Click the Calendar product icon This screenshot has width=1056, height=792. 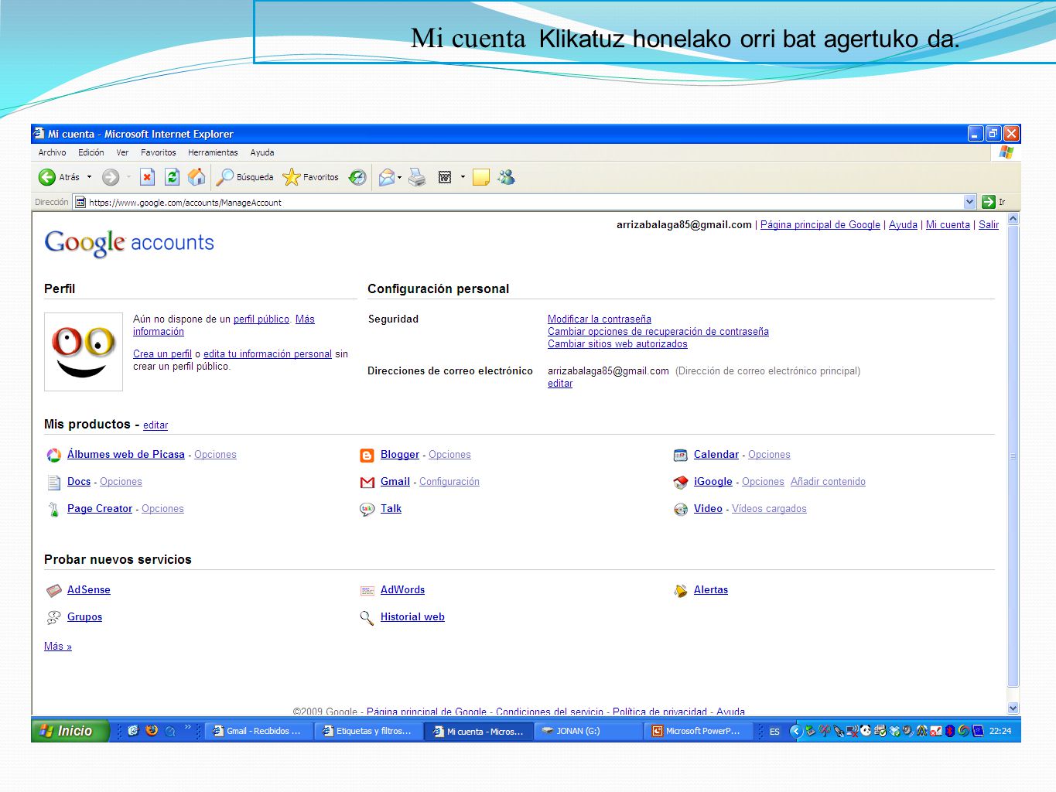coord(680,456)
